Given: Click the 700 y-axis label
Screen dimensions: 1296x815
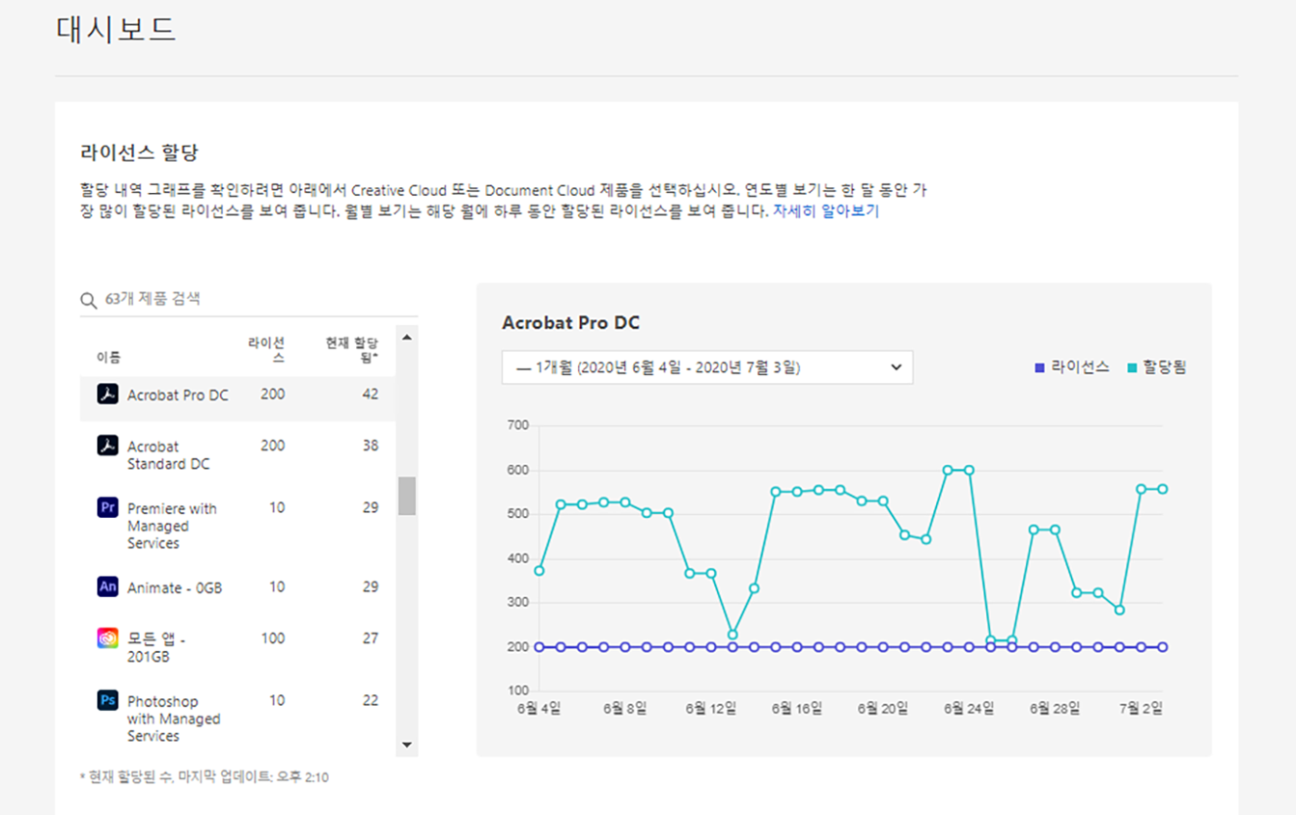Looking at the screenshot, I should click(x=517, y=425).
